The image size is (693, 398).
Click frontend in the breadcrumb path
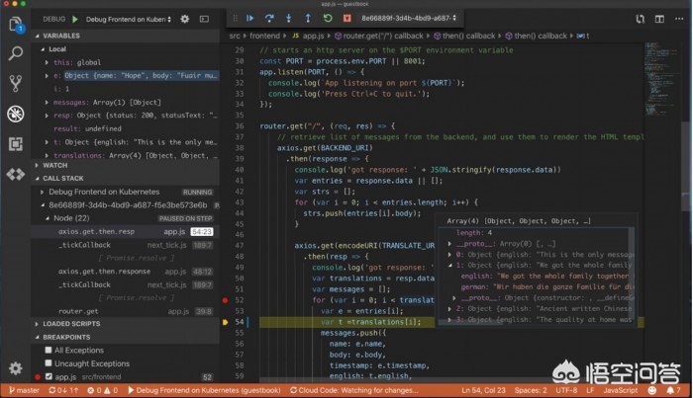click(x=267, y=36)
